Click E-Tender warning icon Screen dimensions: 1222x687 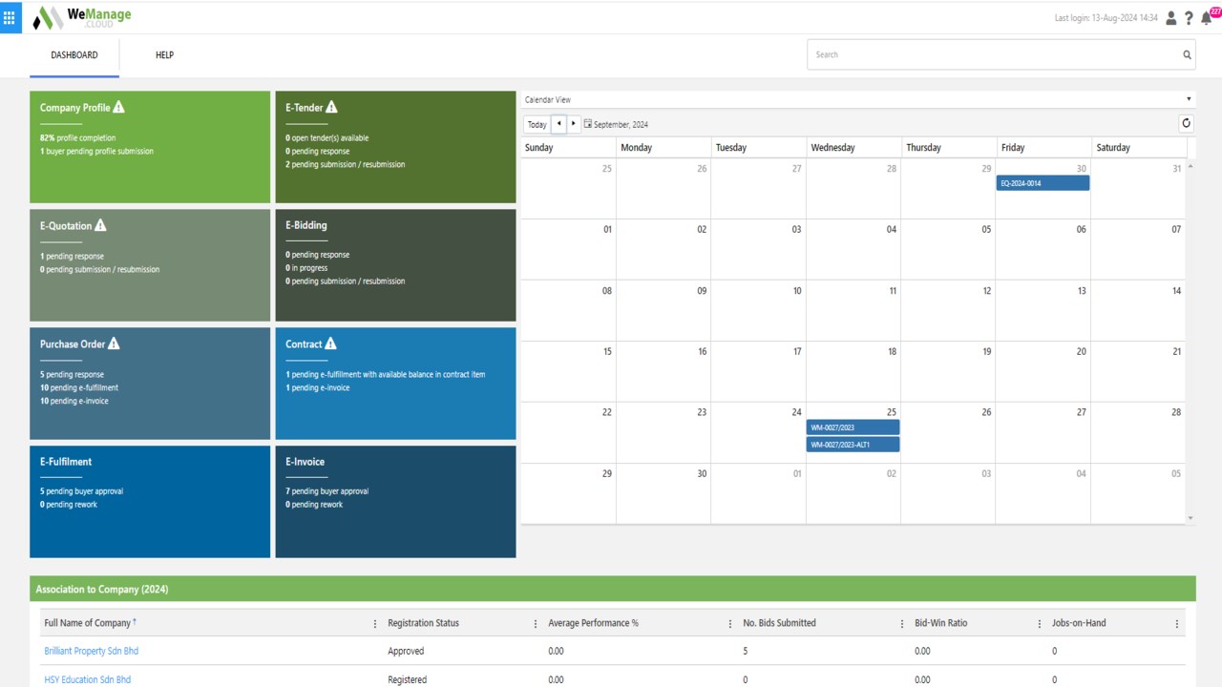coord(331,107)
